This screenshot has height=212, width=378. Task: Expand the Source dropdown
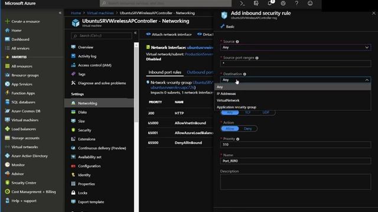tap(295, 47)
